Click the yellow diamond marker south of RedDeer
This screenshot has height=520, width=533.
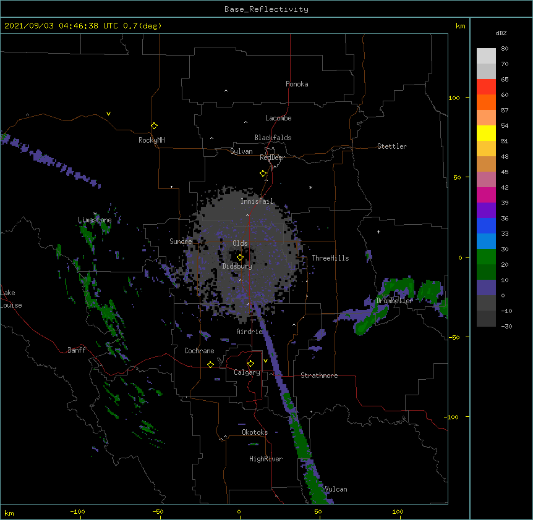pyautogui.click(x=263, y=174)
